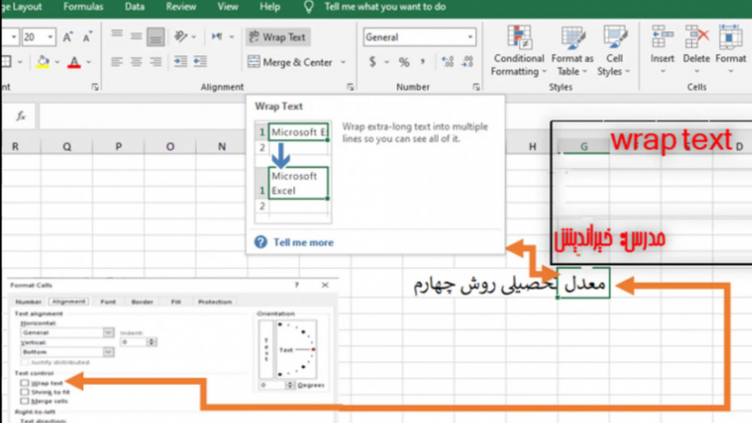This screenshot has height=423, width=752.
Task: Select the Middle Align icon
Action: [x=136, y=37]
